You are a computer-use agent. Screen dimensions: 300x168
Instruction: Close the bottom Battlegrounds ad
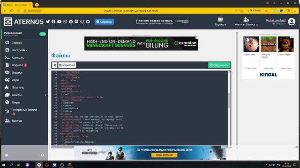pos(297,147)
